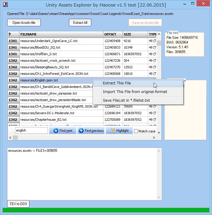Enable the Match case checkbox
Viewport: 212px width, 215px height.
pos(136,131)
